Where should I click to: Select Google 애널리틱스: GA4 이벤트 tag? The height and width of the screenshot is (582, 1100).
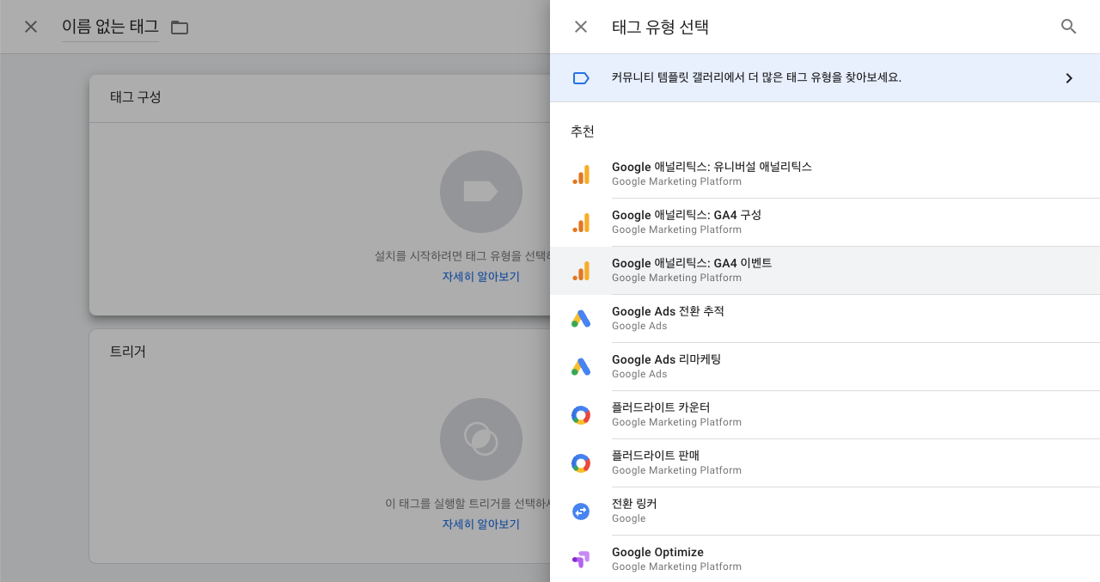click(825, 271)
